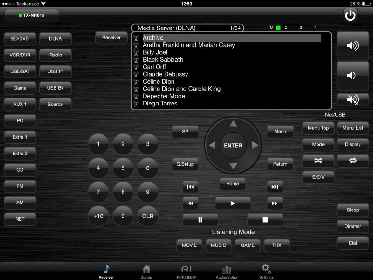Image resolution: width=373 pixels, height=280 pixels.
Task: Choose THX listening mode
Action: 276,245
